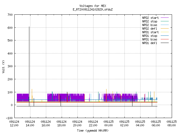
Task: Click the NPD1 defl black legend line
Action: click(x=165, y=43)
